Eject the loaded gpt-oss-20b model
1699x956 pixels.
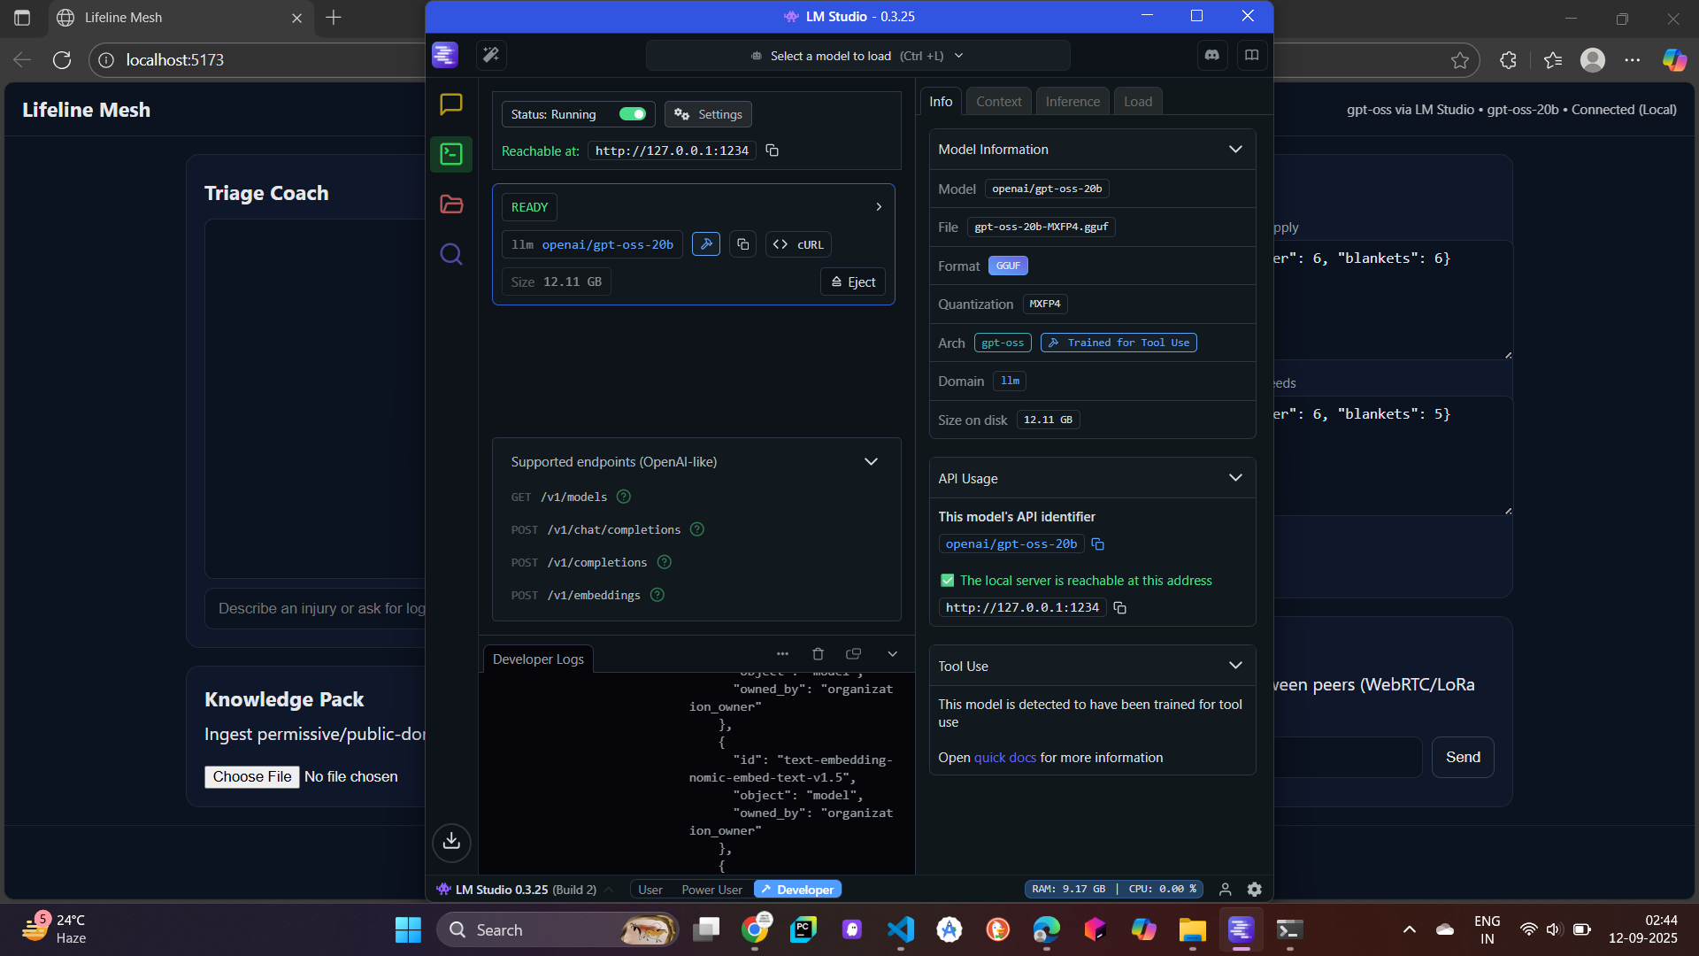(853, 282)
